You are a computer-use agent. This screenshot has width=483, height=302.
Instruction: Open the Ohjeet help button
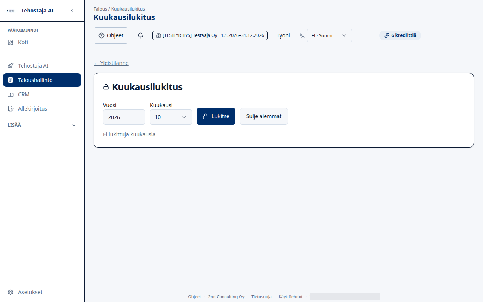111,35
